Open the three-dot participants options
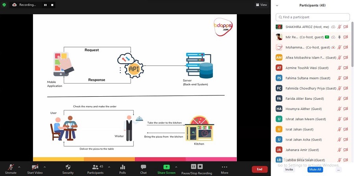The image size is (354, 176). point(338,169)
